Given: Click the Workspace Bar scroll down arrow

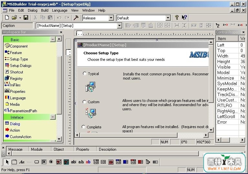Looking at the screenshot, I should (59, 139).
